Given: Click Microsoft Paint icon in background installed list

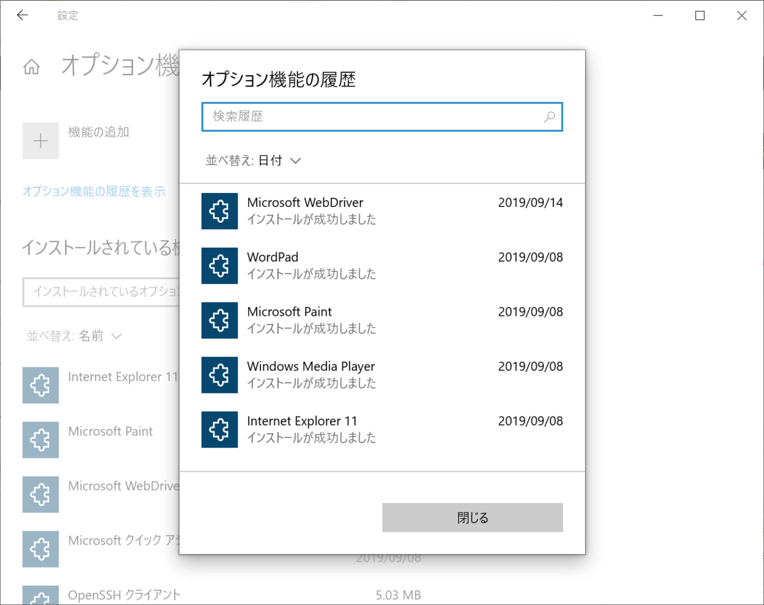Looking at the screenshot, I should point(41,440).
